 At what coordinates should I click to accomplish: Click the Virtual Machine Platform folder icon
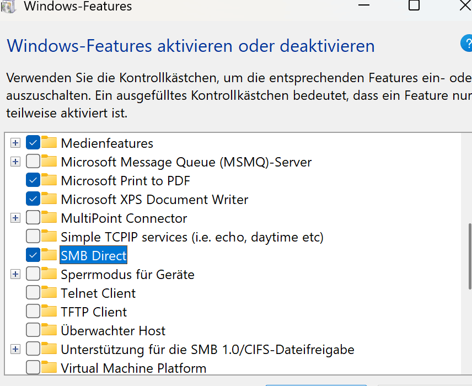coord(50,368)
